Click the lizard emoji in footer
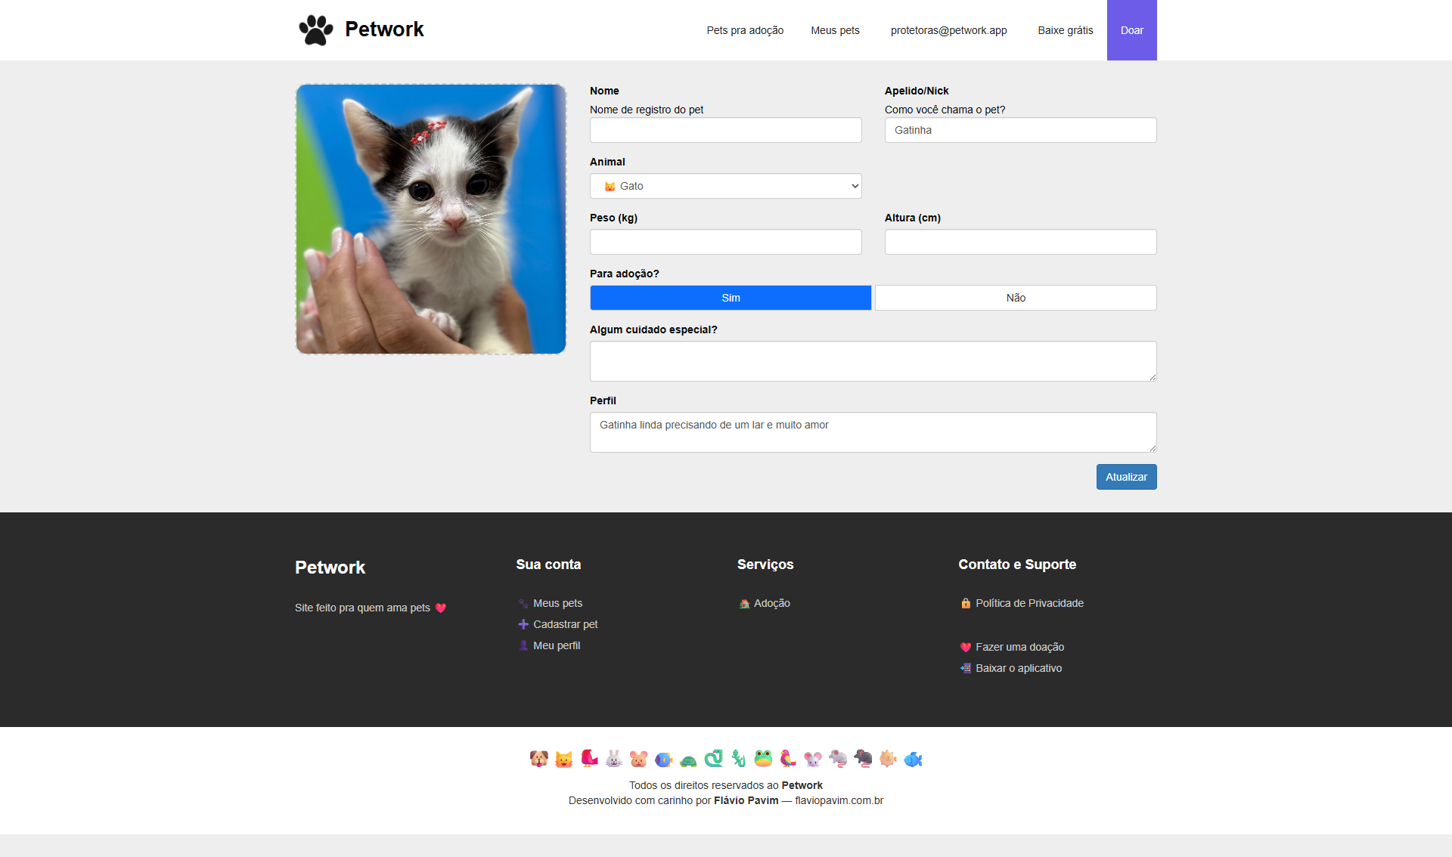 [x=738, y=759]
